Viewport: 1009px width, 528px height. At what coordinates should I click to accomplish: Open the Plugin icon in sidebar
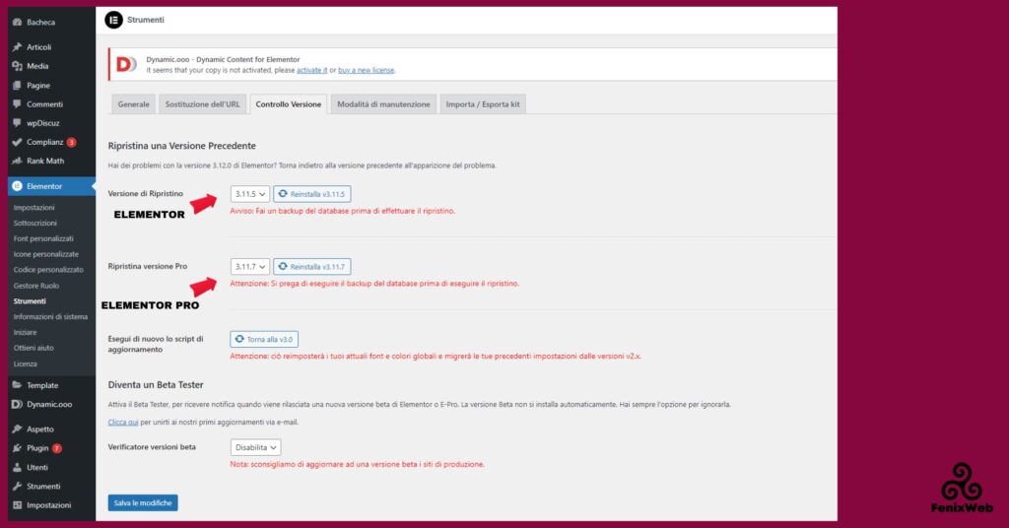[18, 448]
